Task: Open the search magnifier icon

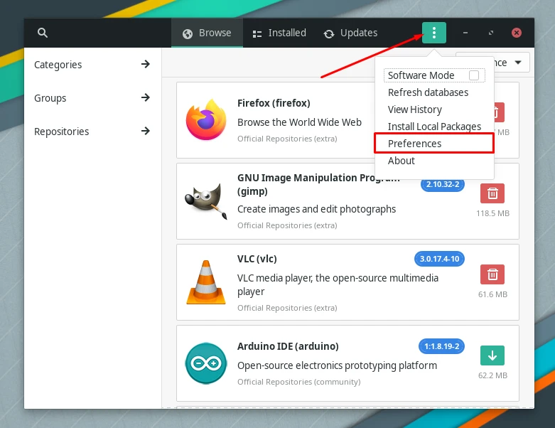Action: 43,33
